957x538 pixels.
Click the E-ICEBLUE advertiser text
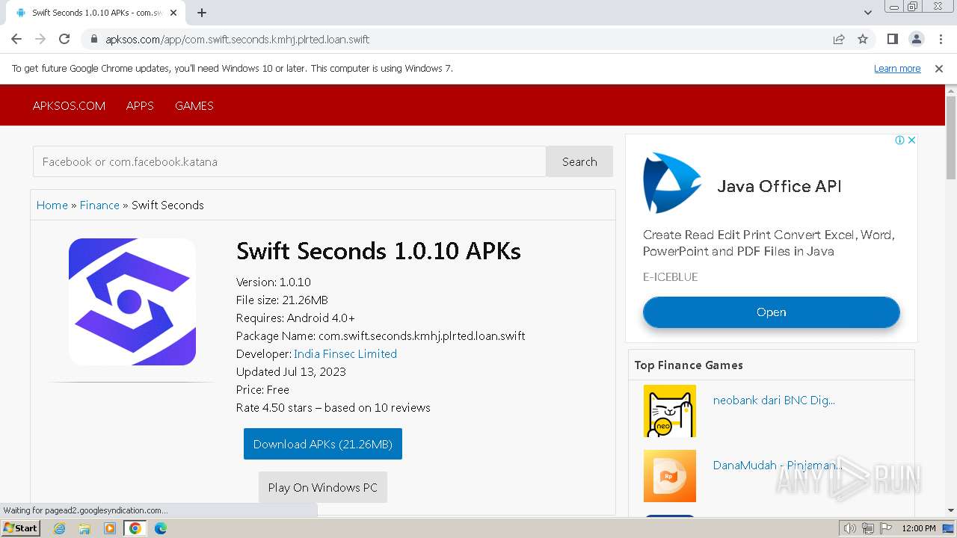click(671, 276)
